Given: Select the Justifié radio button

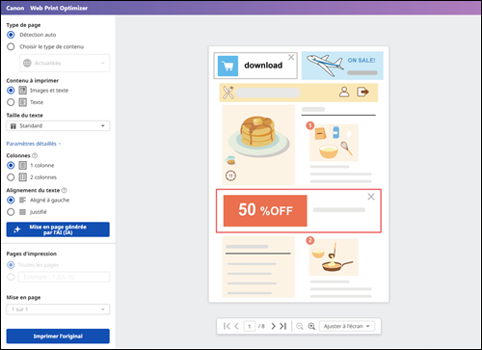Looking at the screenshot, I should pos(11,212).
